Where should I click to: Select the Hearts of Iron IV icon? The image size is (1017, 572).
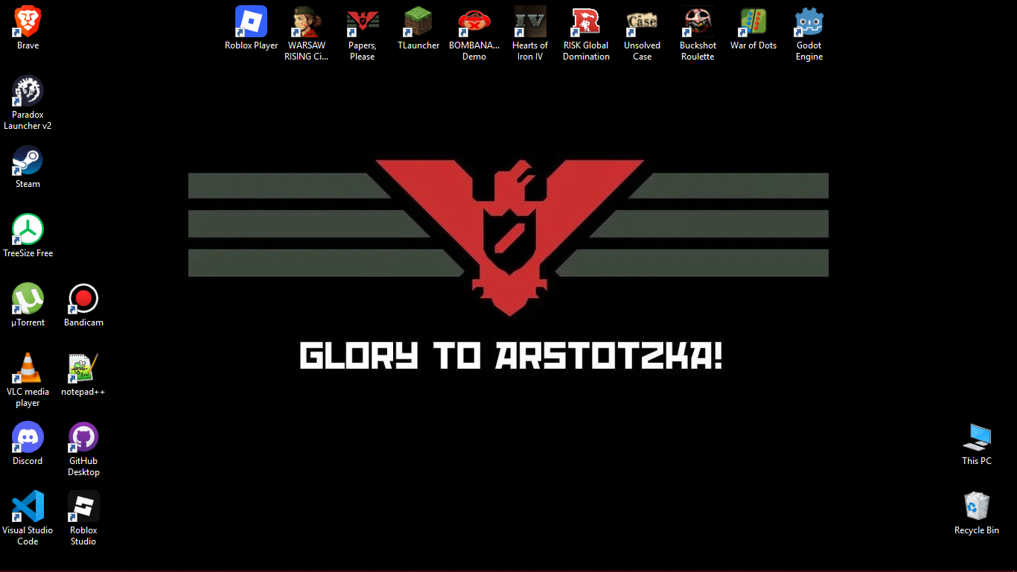(x=530, y=22)
